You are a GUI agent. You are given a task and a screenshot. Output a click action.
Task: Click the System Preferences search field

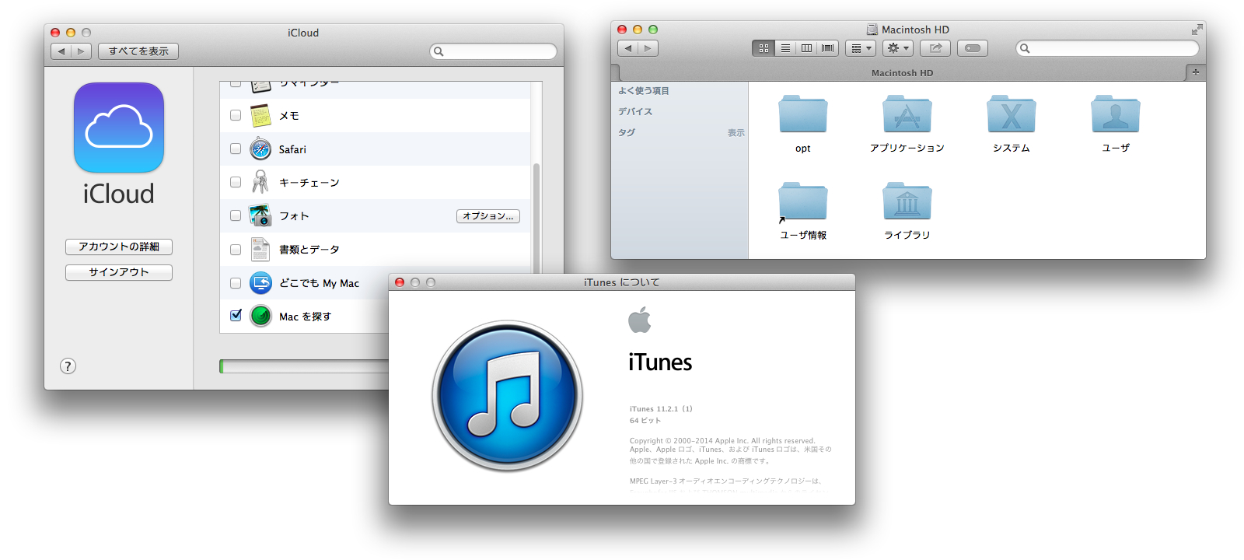point(494,51)
